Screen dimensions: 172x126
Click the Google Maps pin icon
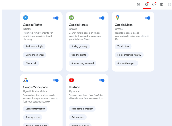pos(117,18)
